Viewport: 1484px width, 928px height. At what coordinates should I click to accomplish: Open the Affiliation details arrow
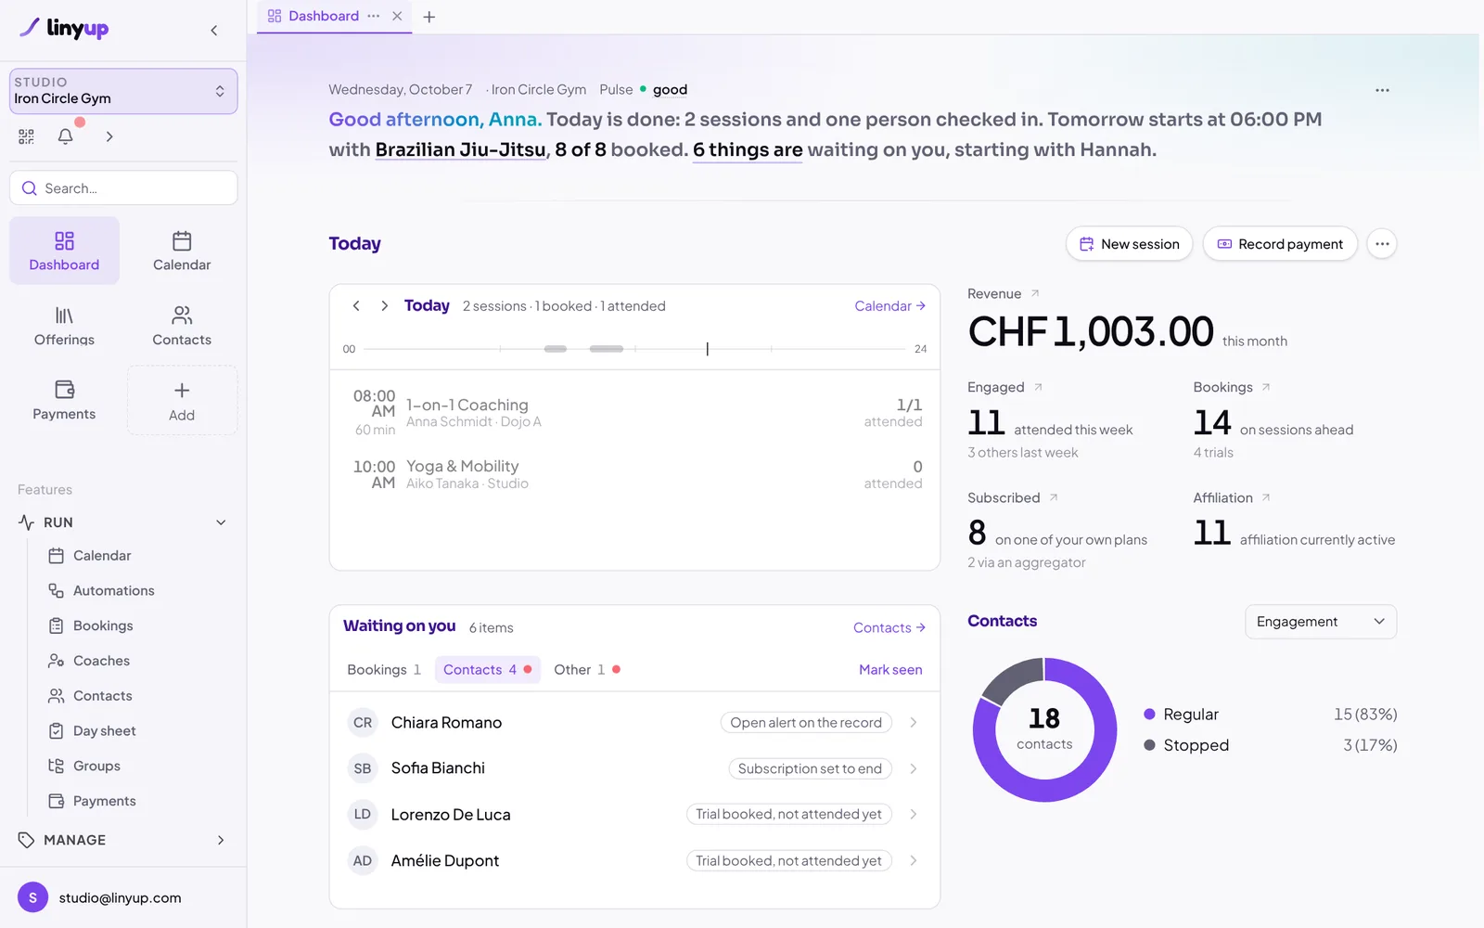[x=1266, y=497]
